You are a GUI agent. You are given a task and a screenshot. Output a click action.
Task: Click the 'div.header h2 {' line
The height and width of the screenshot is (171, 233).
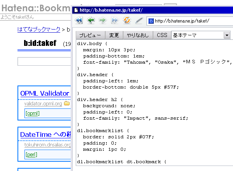click(100, 99)
